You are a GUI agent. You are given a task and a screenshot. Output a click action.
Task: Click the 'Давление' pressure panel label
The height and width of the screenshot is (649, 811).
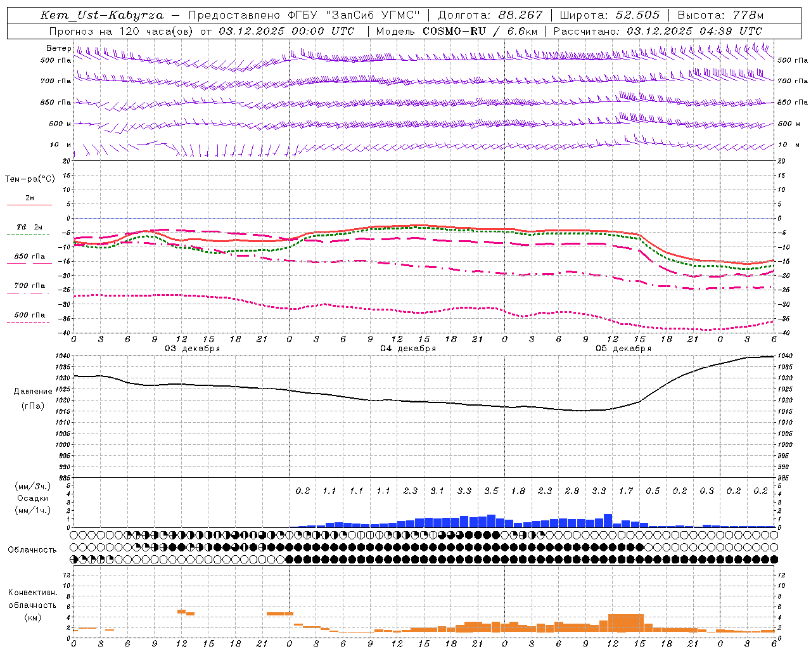33,391
